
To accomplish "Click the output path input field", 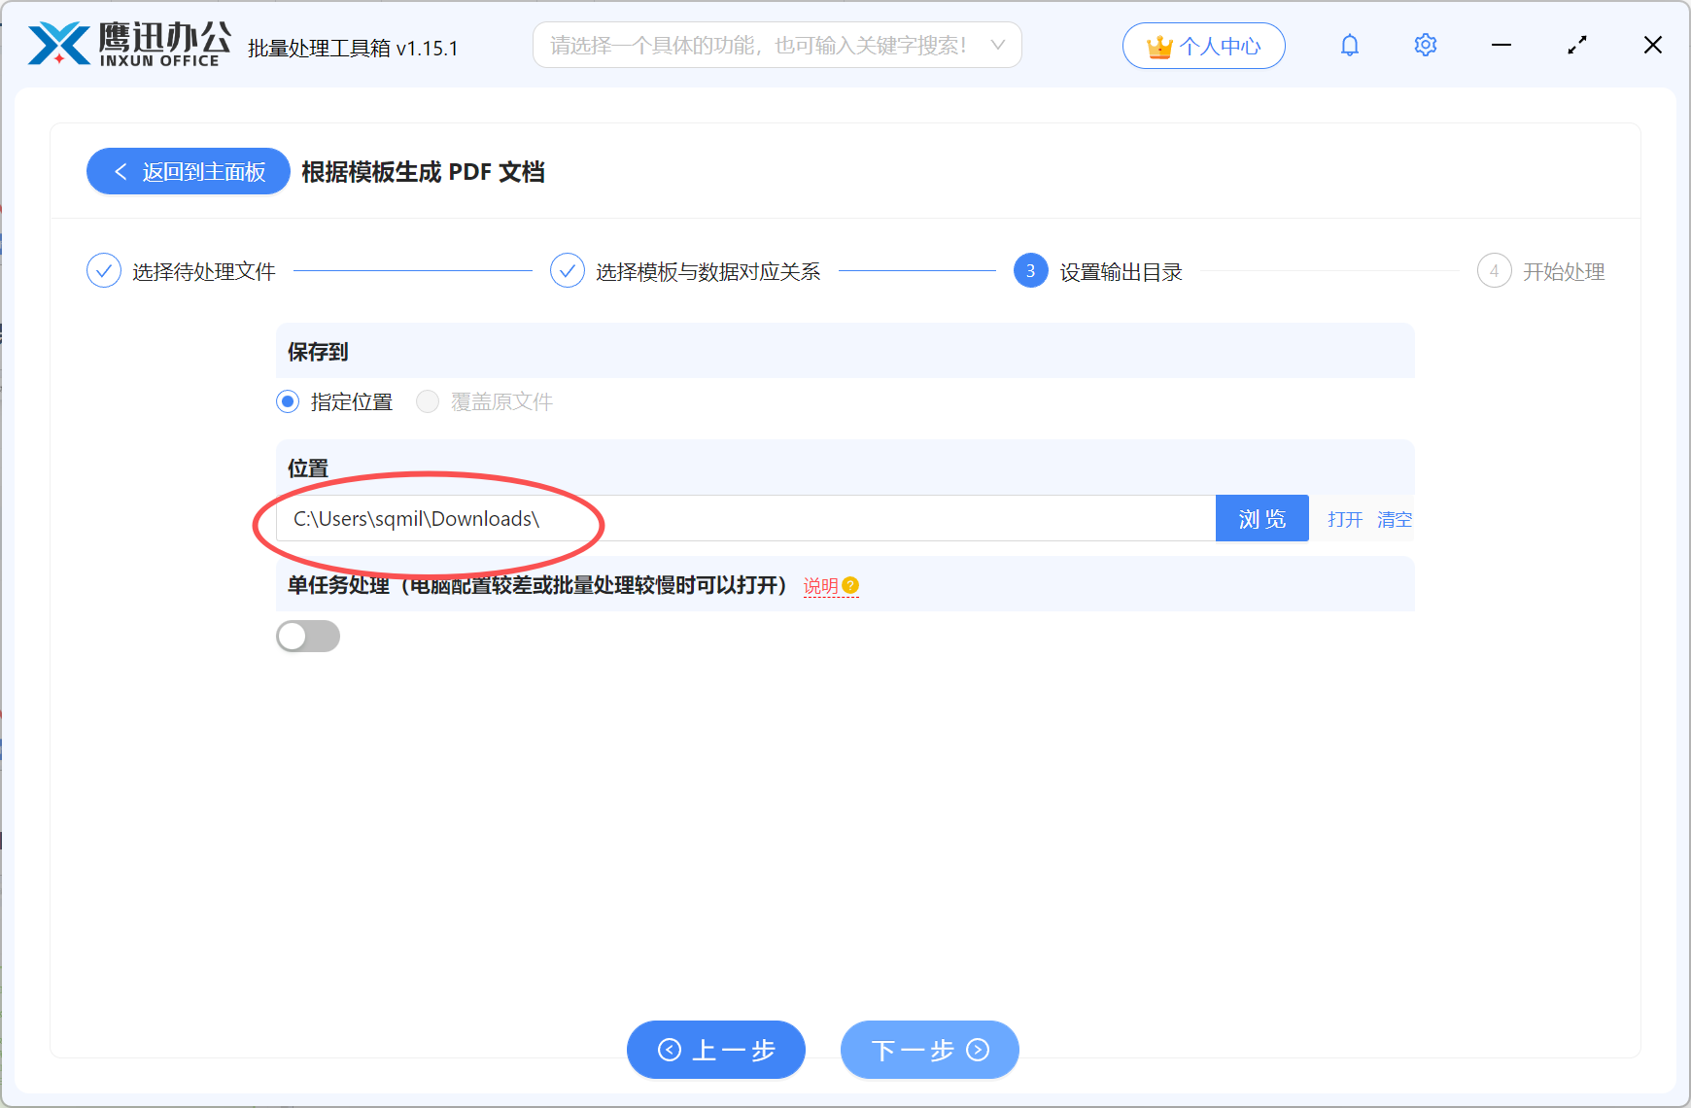I will [739, 518].
